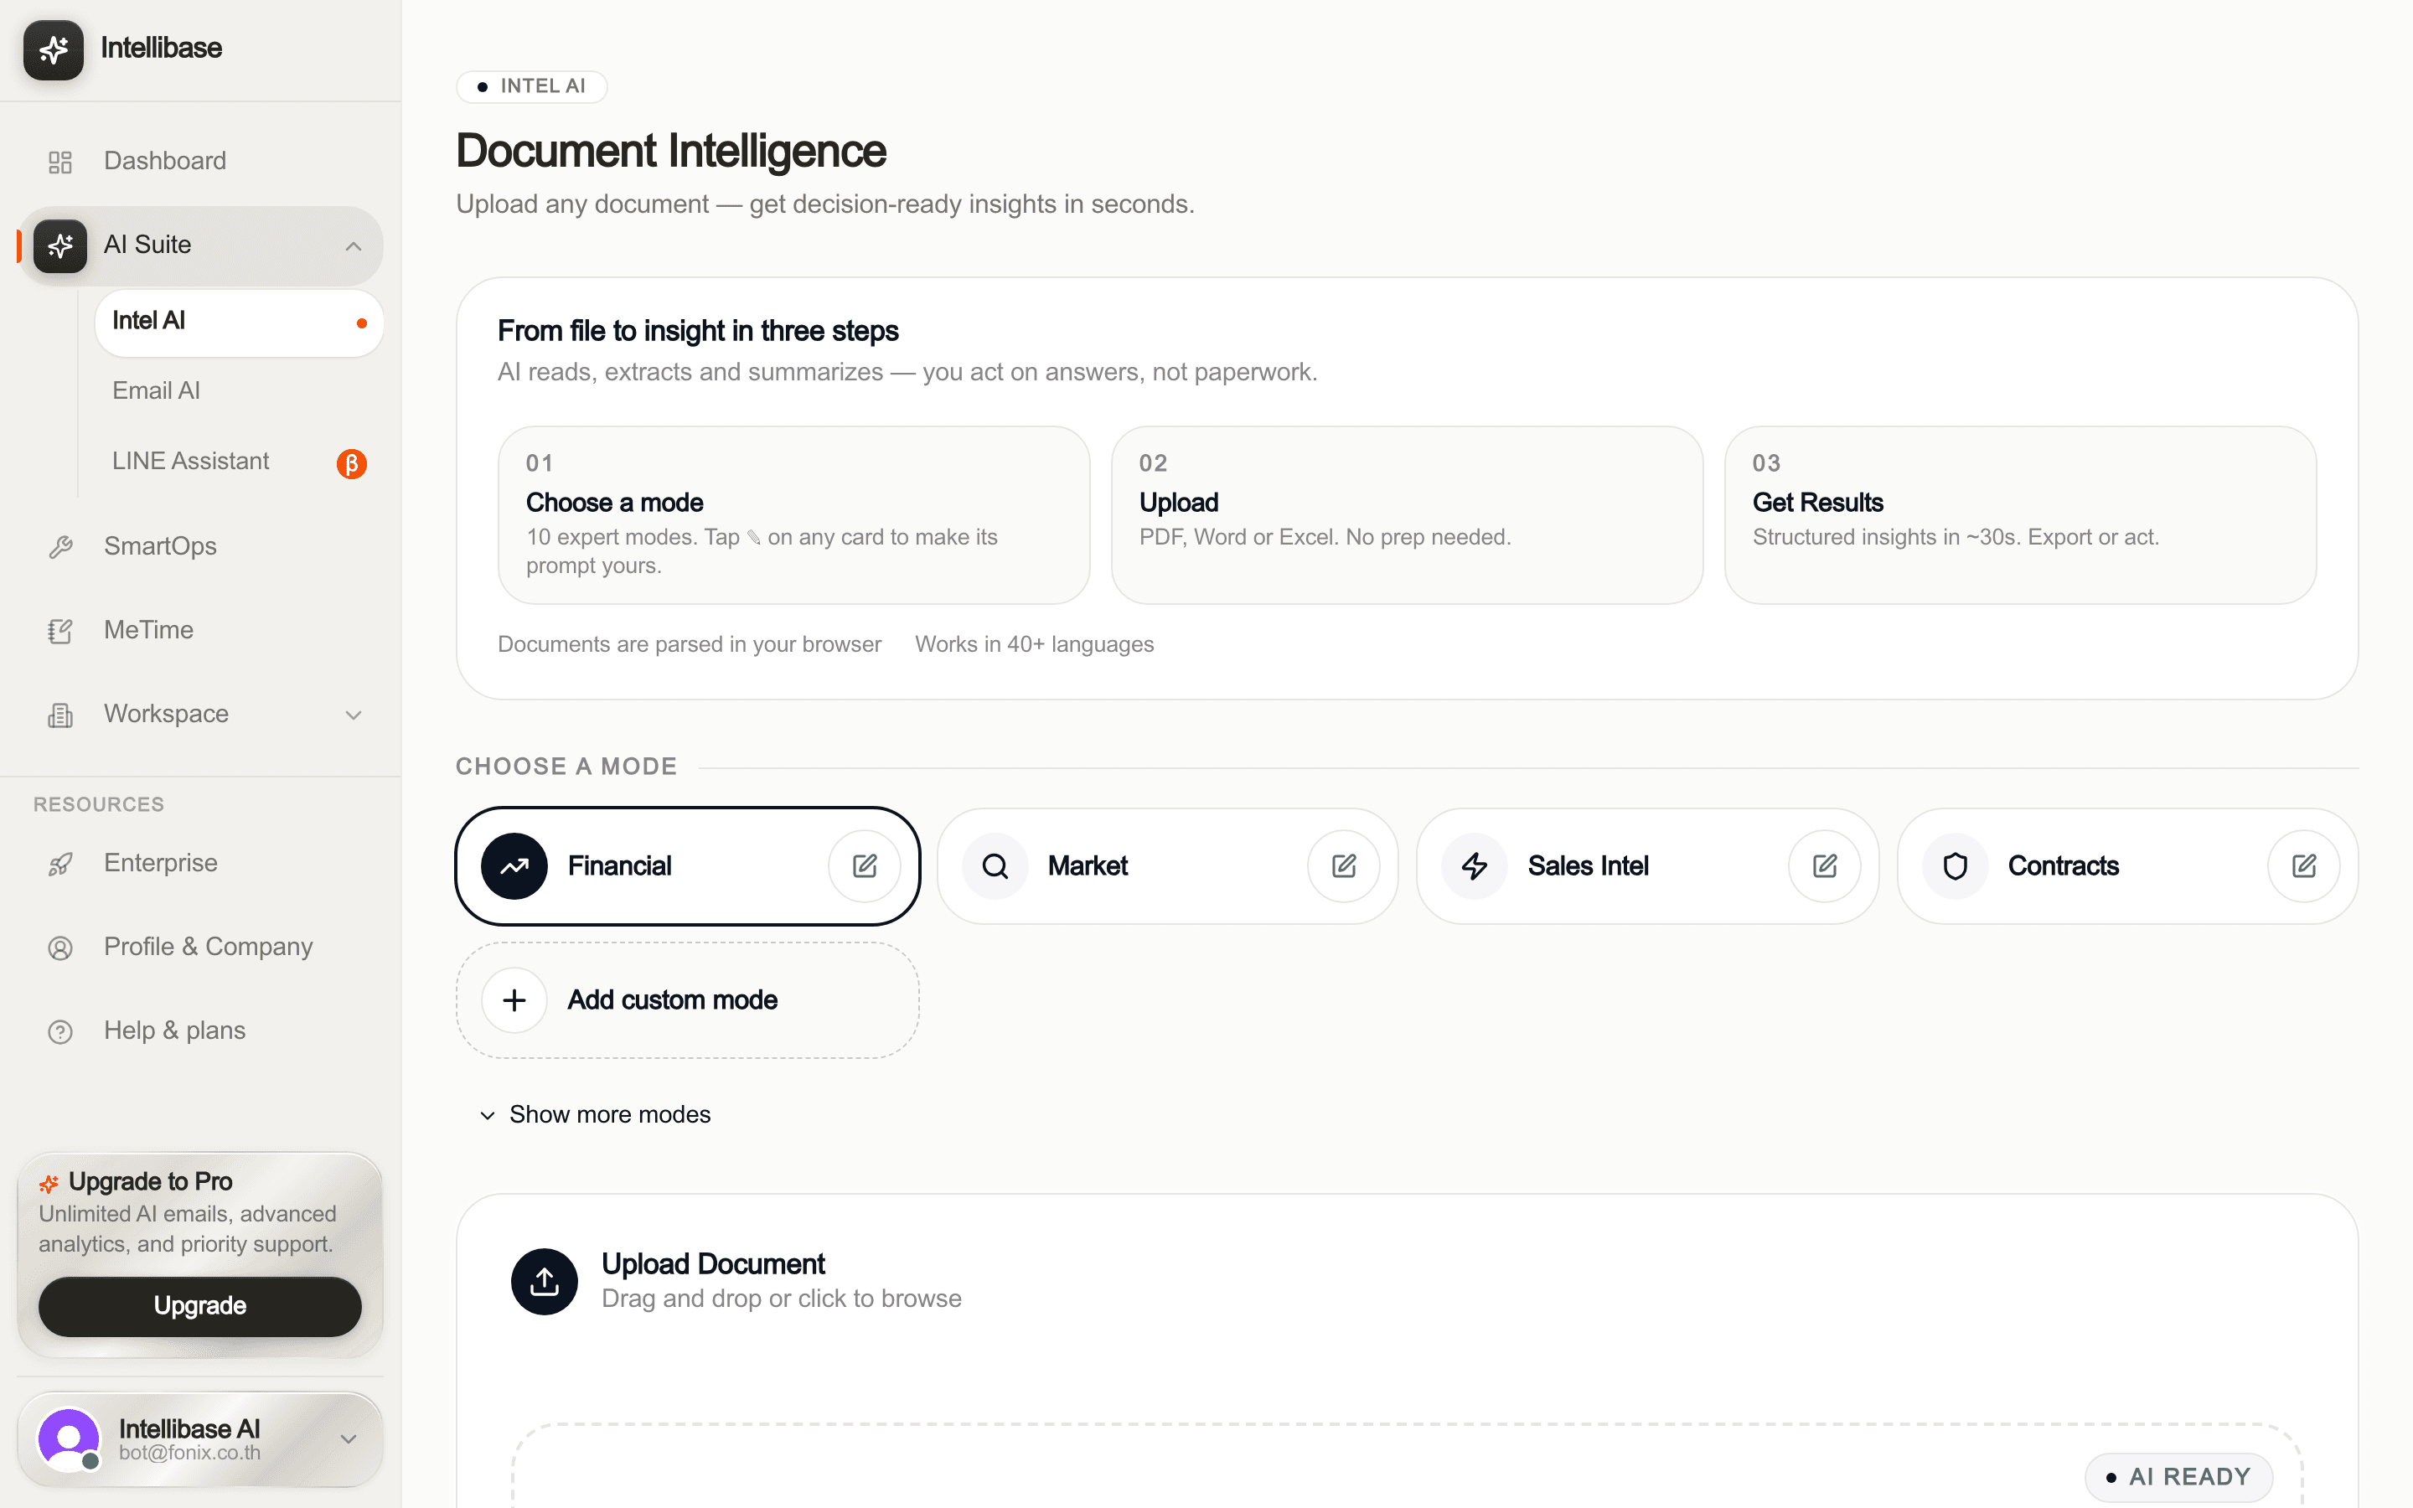Image resolution: width=2413 pixels, height=1508 pixels.
Task: Click the Sales Intel lightning icon
Action: tap(1475, 865)
